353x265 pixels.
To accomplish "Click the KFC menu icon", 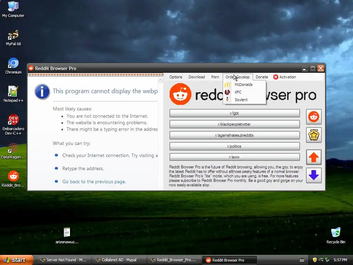I will (x=228, y=92).
